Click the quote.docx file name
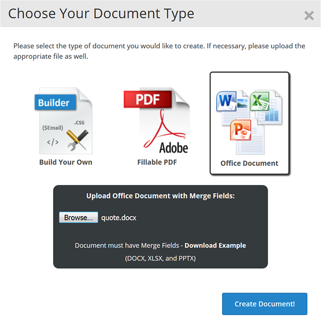This screenshot has height=328, width=321. click(119, 218)
